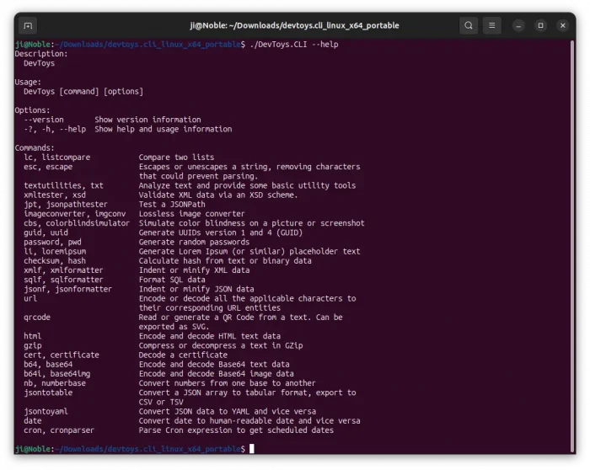The image size is (590, 470).
Task: Click the 'qrcode' command name
Action: coord(37,318)
